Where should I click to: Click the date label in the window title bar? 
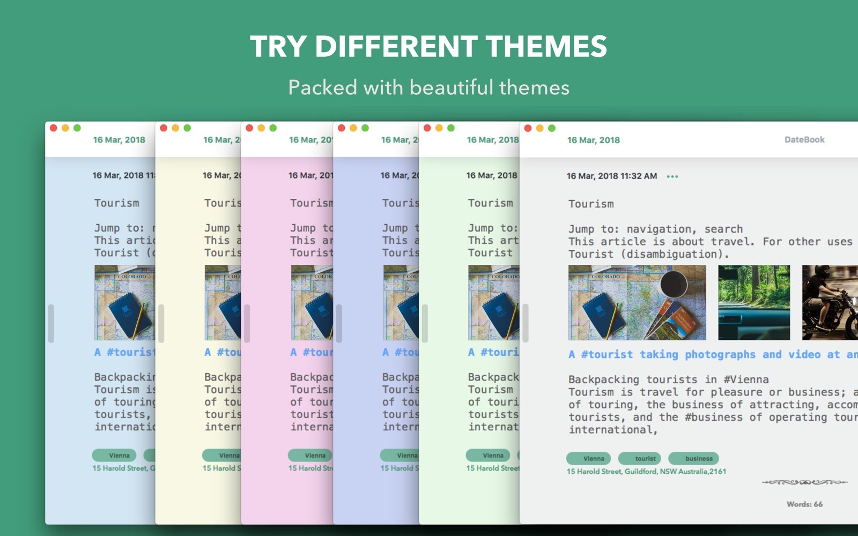coord(594,140)
